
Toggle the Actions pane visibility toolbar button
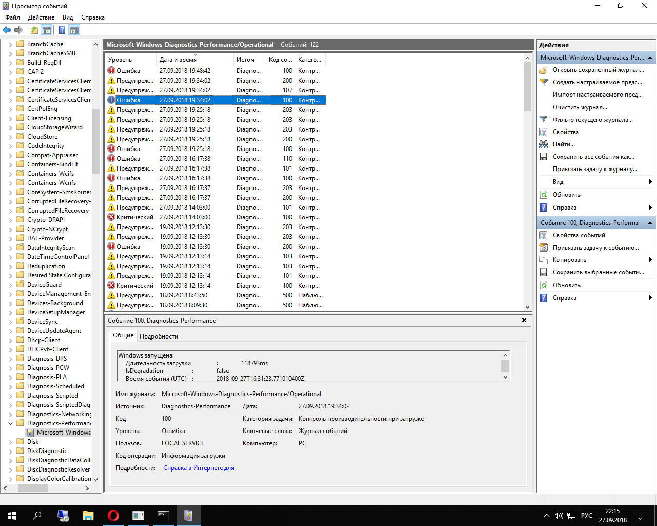74,30
